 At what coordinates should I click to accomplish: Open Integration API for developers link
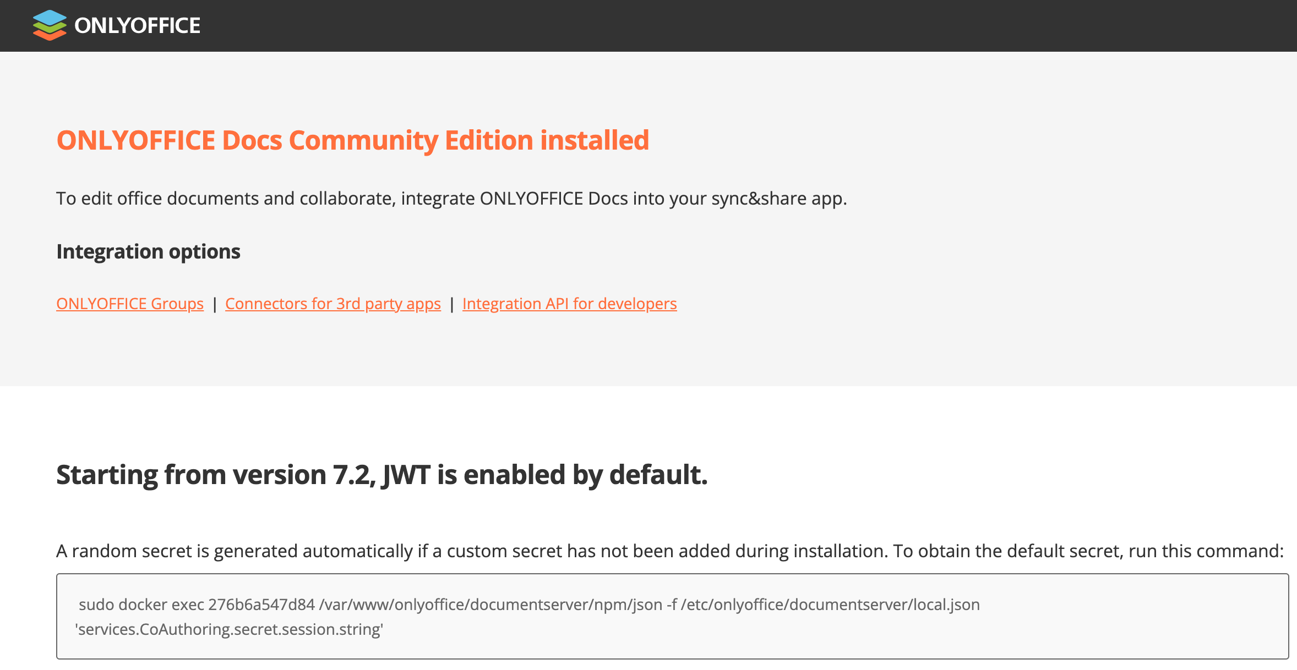(x=569, y=304)
